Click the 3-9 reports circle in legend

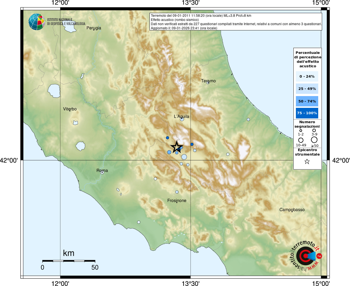[x=314, y=130]
